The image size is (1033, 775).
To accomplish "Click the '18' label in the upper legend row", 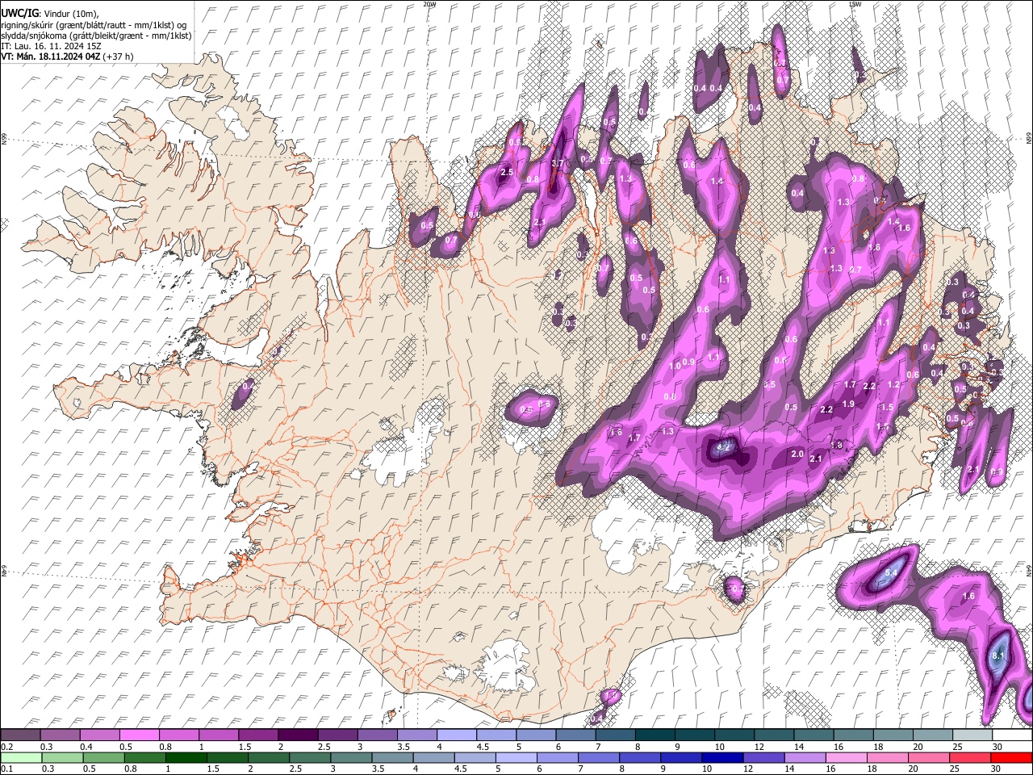I will [x=877, y=747].
